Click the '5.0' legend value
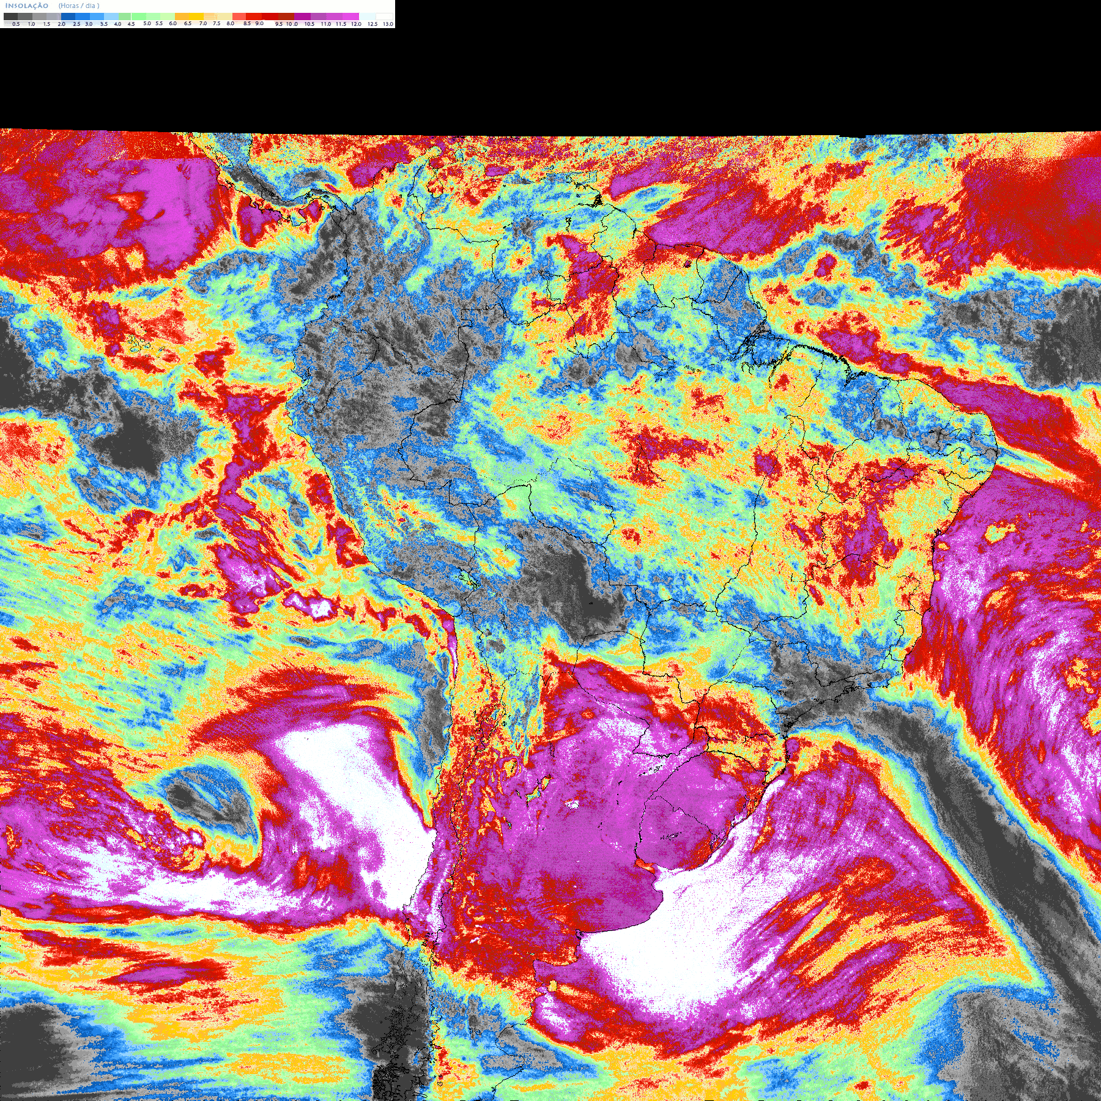The height and width of the screenshot is (1101, 1101). 147,23
